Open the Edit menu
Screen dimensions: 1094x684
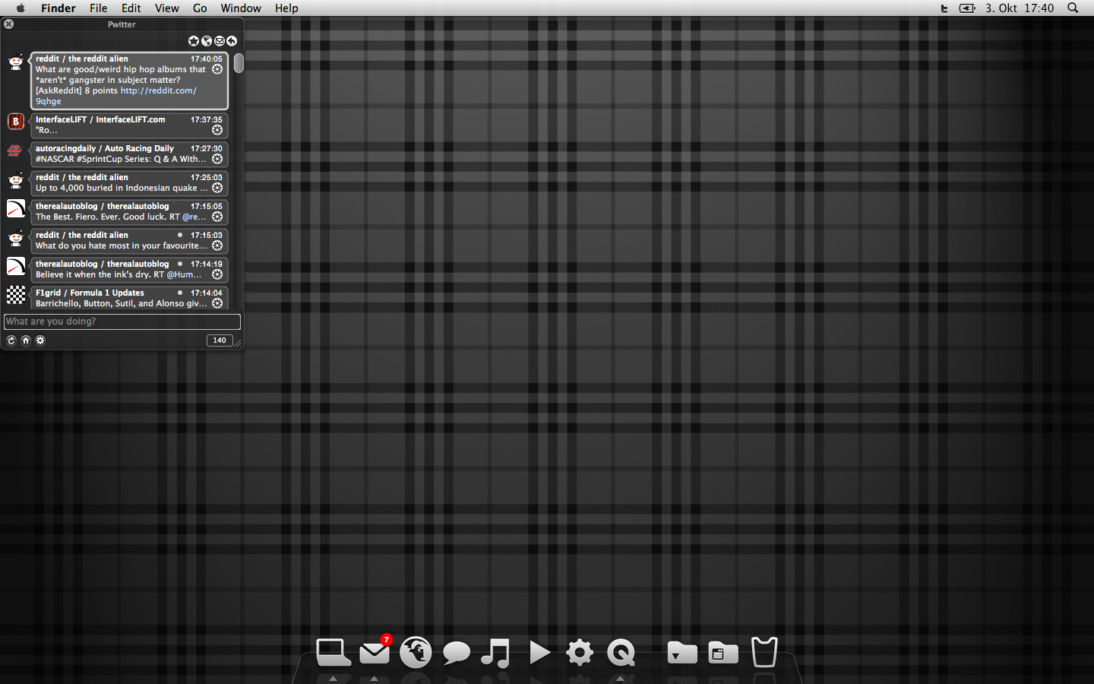point(131,8)
